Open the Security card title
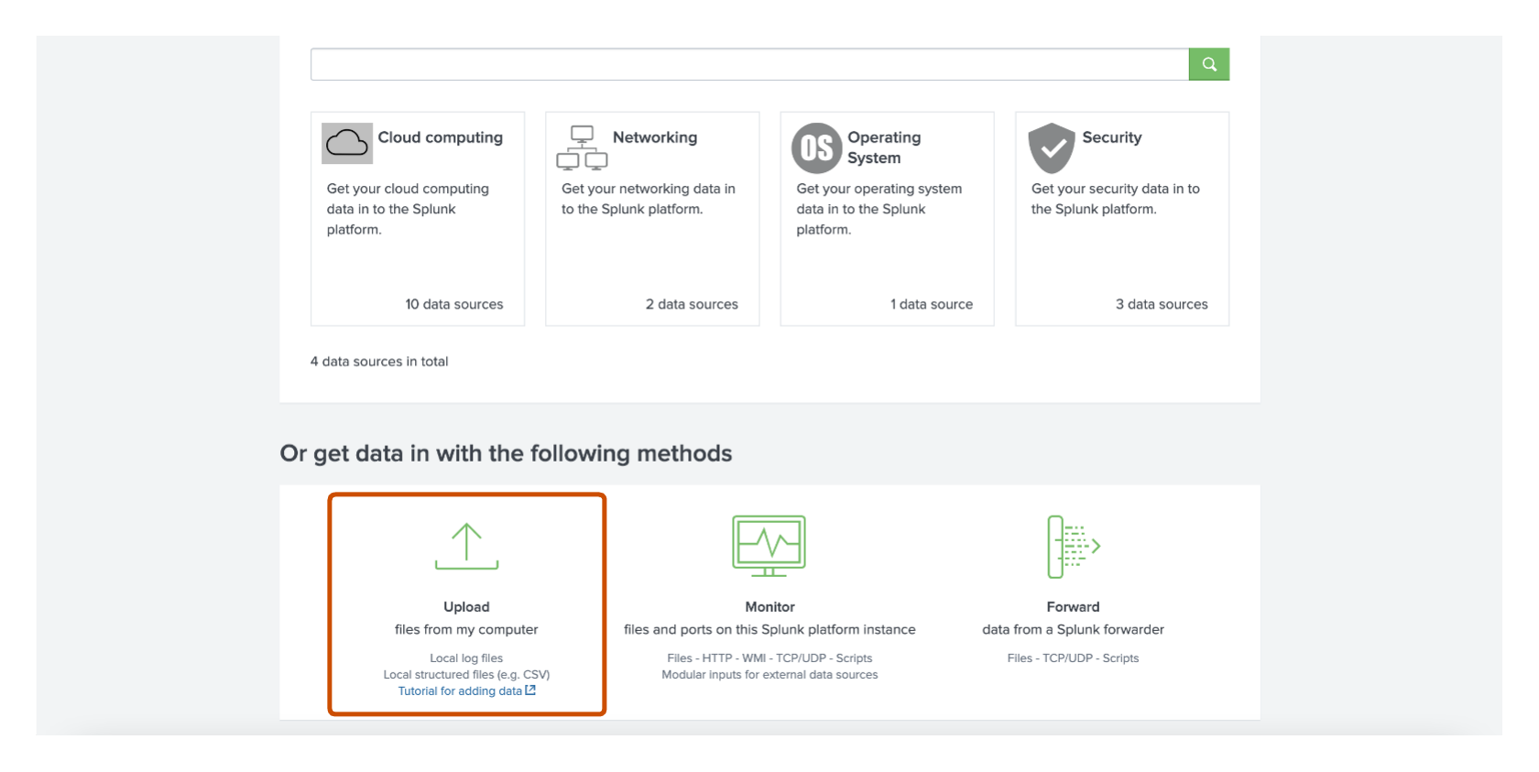 tap(1112, 137)
